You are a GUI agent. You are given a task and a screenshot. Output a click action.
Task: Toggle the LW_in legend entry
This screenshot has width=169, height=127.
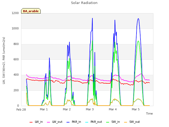[36, 122]
